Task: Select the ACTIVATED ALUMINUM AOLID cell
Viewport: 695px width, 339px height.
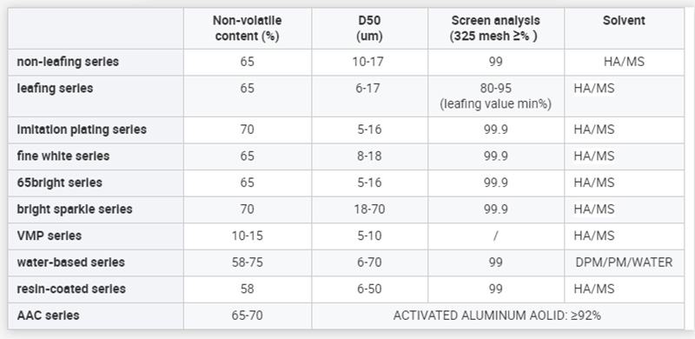Action: (x=497, y=316)
